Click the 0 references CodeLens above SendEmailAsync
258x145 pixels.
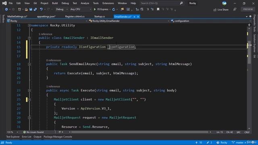pos(54,60)
